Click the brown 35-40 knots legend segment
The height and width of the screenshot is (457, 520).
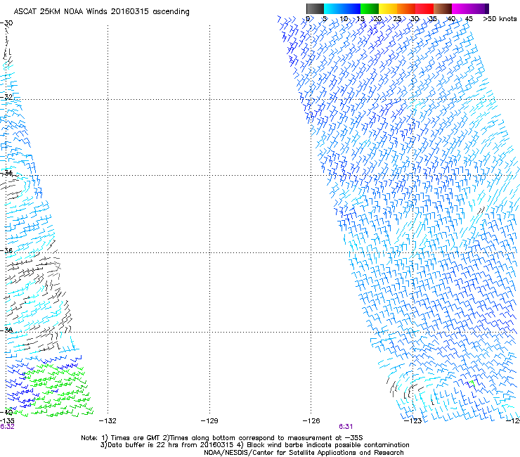pyautogui.click(x=443, y=8)
